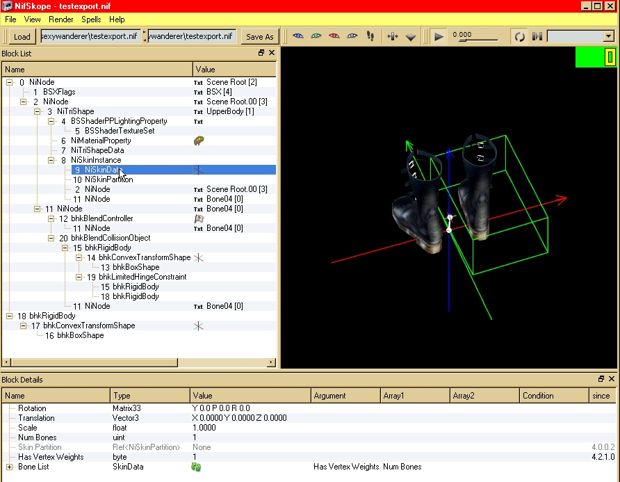The image size is (620, 482).
Task: Float the Block Details panel
Action: click(601, 378)
